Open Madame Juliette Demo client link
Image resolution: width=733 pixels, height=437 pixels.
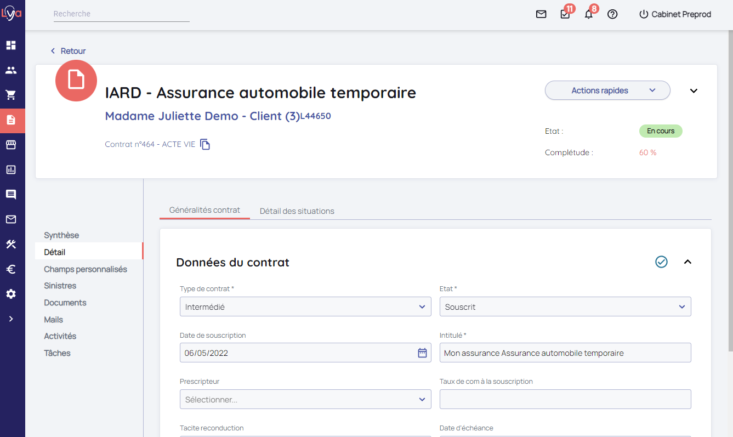click(202, 116)
